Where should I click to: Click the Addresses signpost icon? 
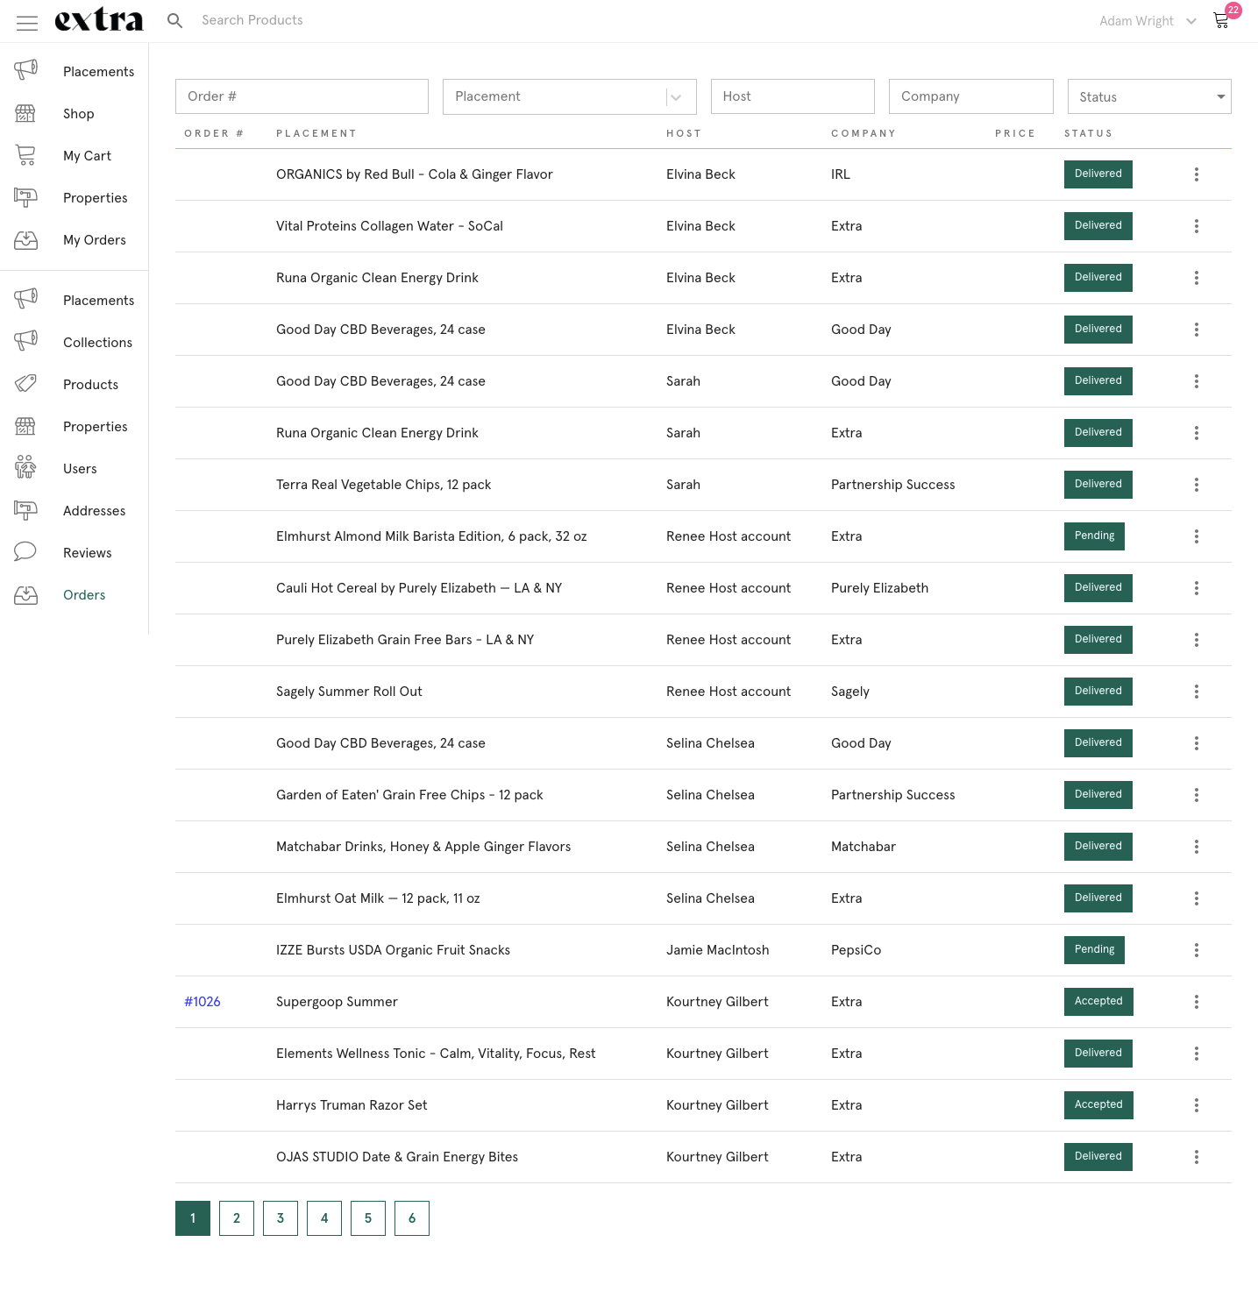[x=26, y=509]
